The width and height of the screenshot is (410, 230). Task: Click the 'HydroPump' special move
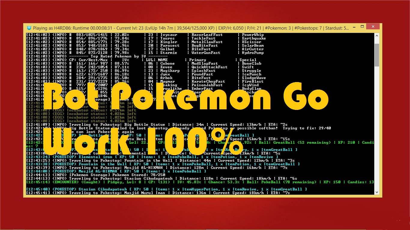click(253, 53)
